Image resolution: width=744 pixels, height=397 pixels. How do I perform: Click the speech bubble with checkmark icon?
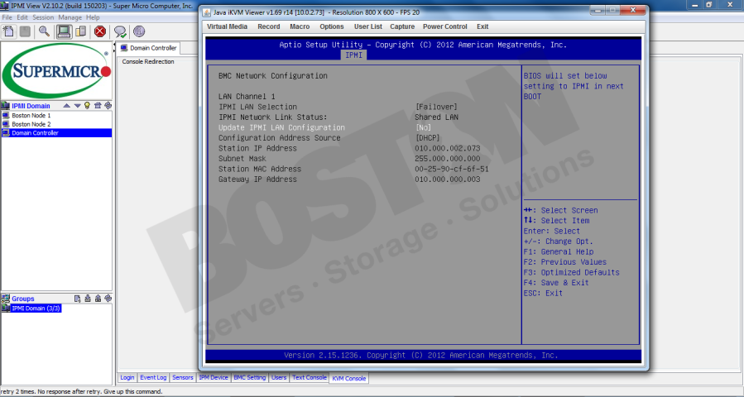pyautogui.click(x=120, y=31)
